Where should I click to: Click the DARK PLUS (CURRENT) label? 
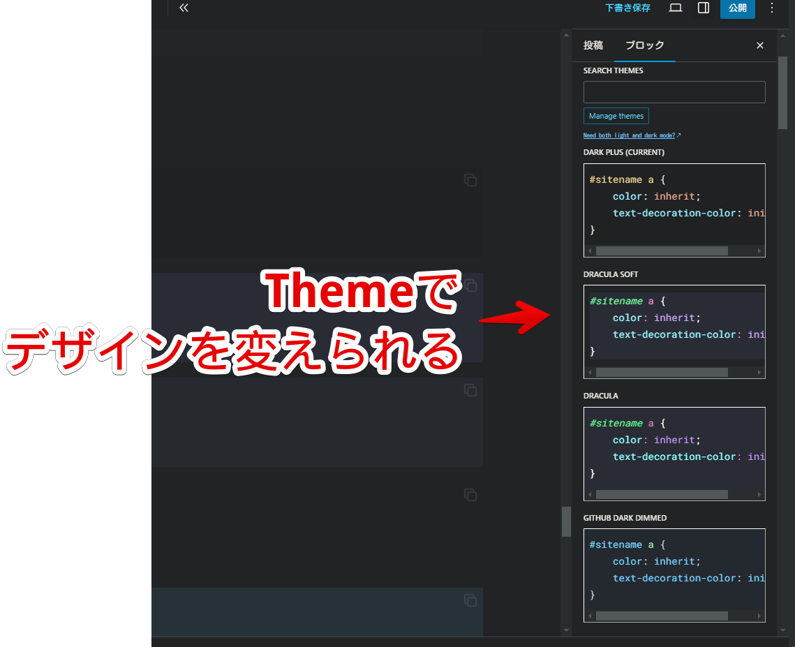[x=623, y=152]
